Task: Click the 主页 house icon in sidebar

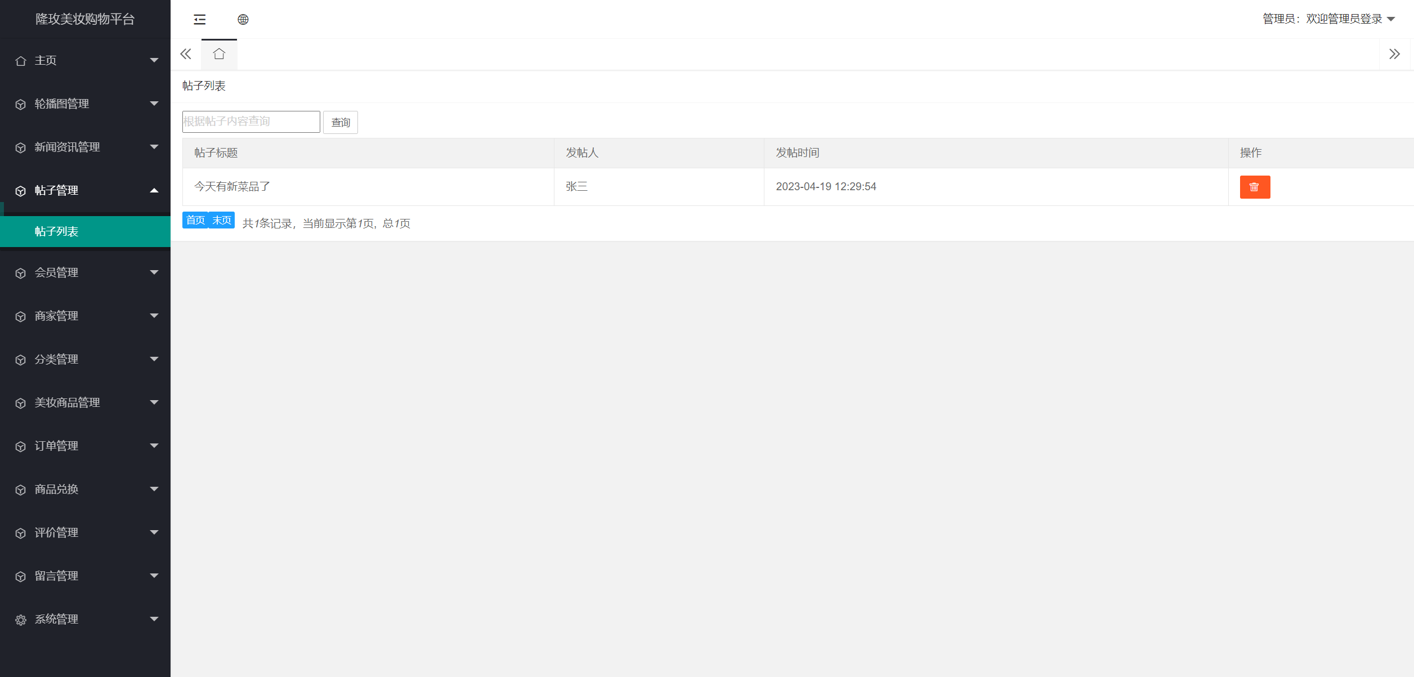Action: coord(21,61)
